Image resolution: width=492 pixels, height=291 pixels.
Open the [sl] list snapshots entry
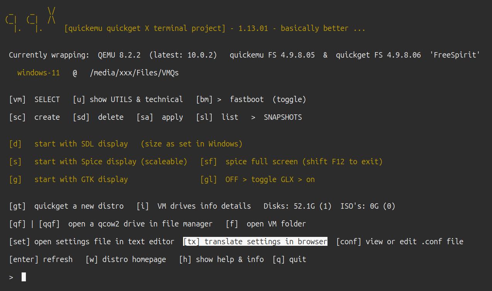(217, 117)
